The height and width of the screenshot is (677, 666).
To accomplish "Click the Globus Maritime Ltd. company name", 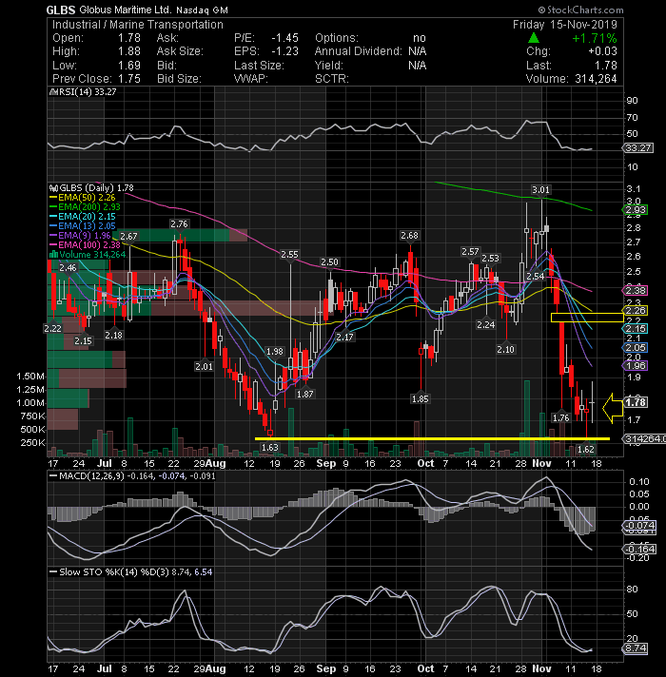I will pyautogui.click(x=126, y=10).
